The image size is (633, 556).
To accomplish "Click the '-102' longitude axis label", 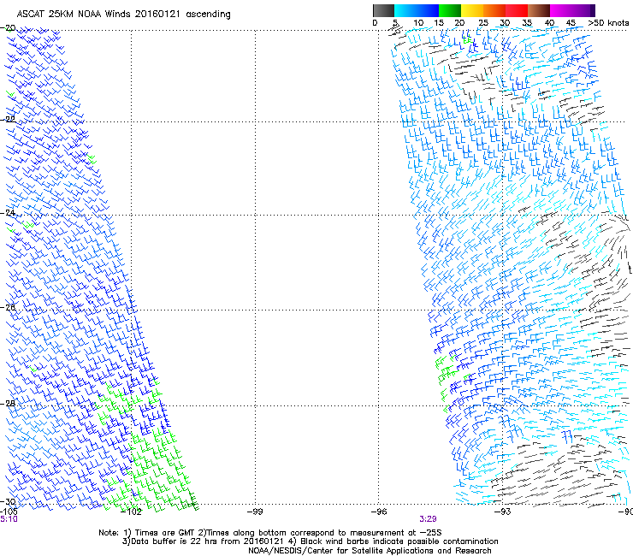I will coord(132,512).
